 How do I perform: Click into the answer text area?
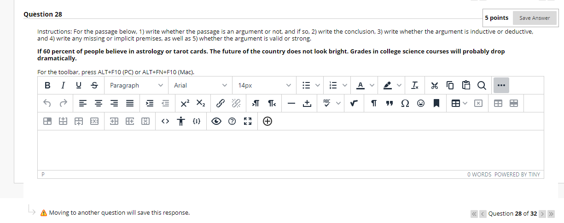click(291, 150)
